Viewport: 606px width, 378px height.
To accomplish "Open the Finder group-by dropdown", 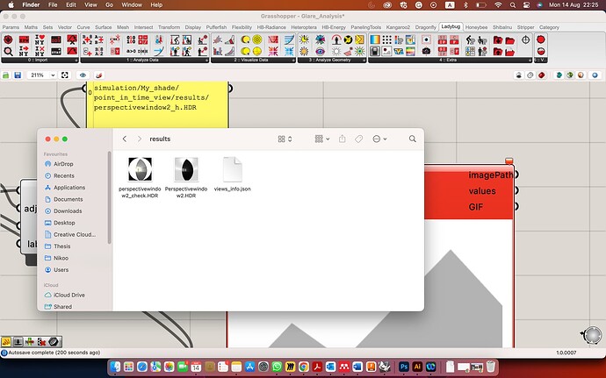I will [322, 139].
